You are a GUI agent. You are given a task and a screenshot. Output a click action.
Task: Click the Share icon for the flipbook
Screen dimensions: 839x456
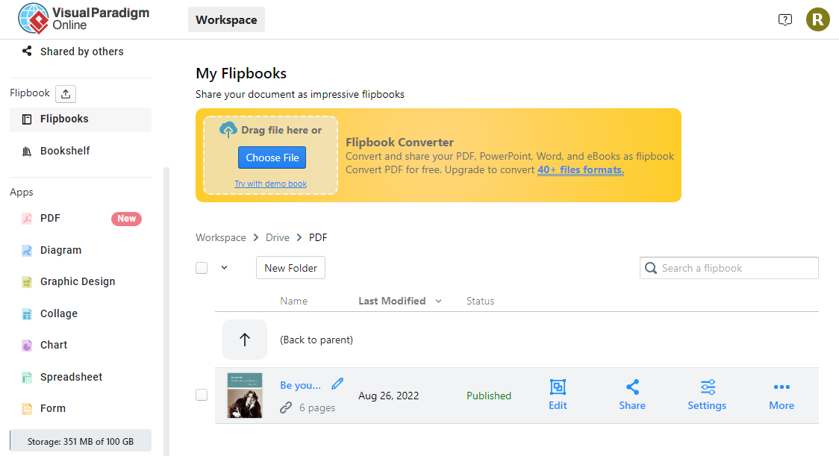pyautogui.click(x=632, y=387)
